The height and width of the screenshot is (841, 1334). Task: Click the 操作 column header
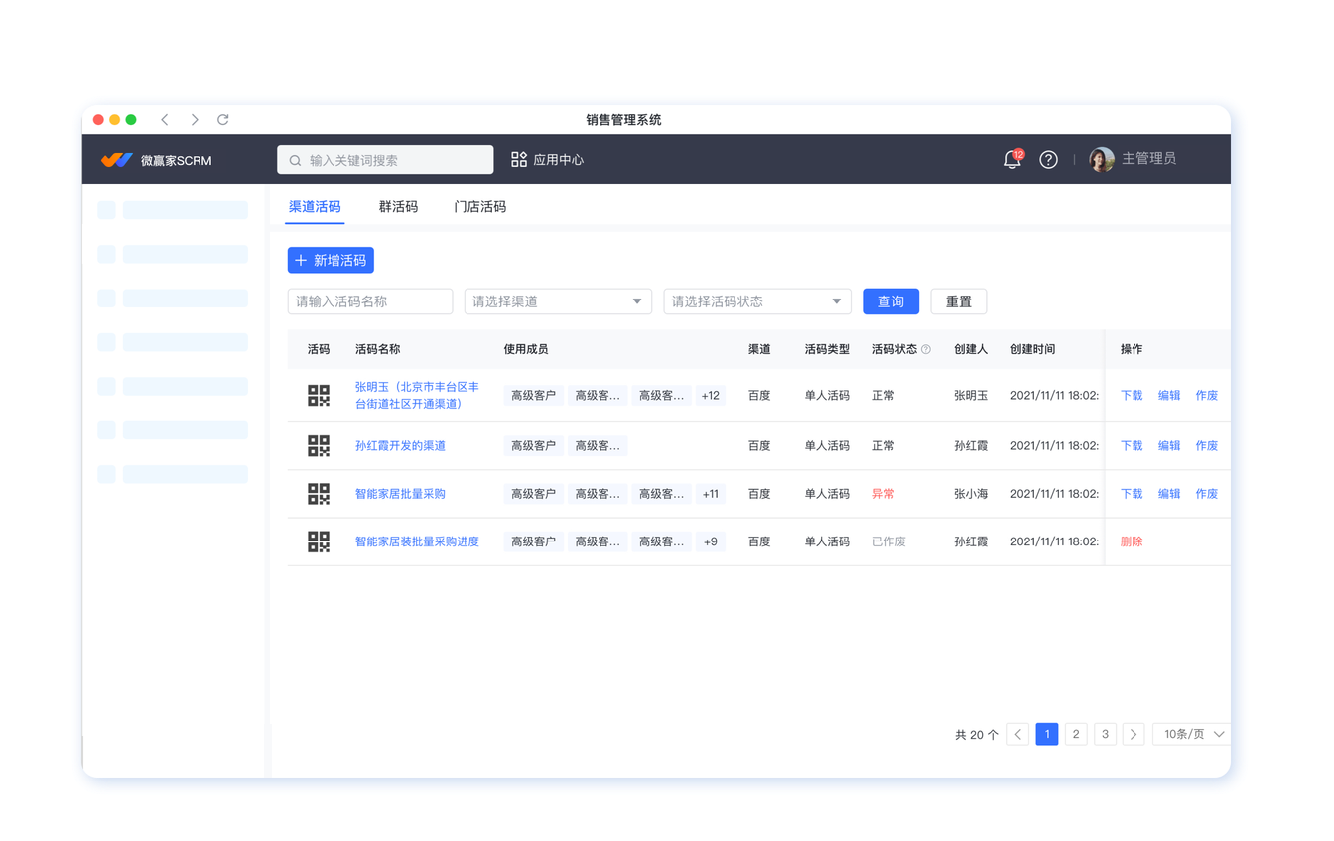(x=1132, y=349)
